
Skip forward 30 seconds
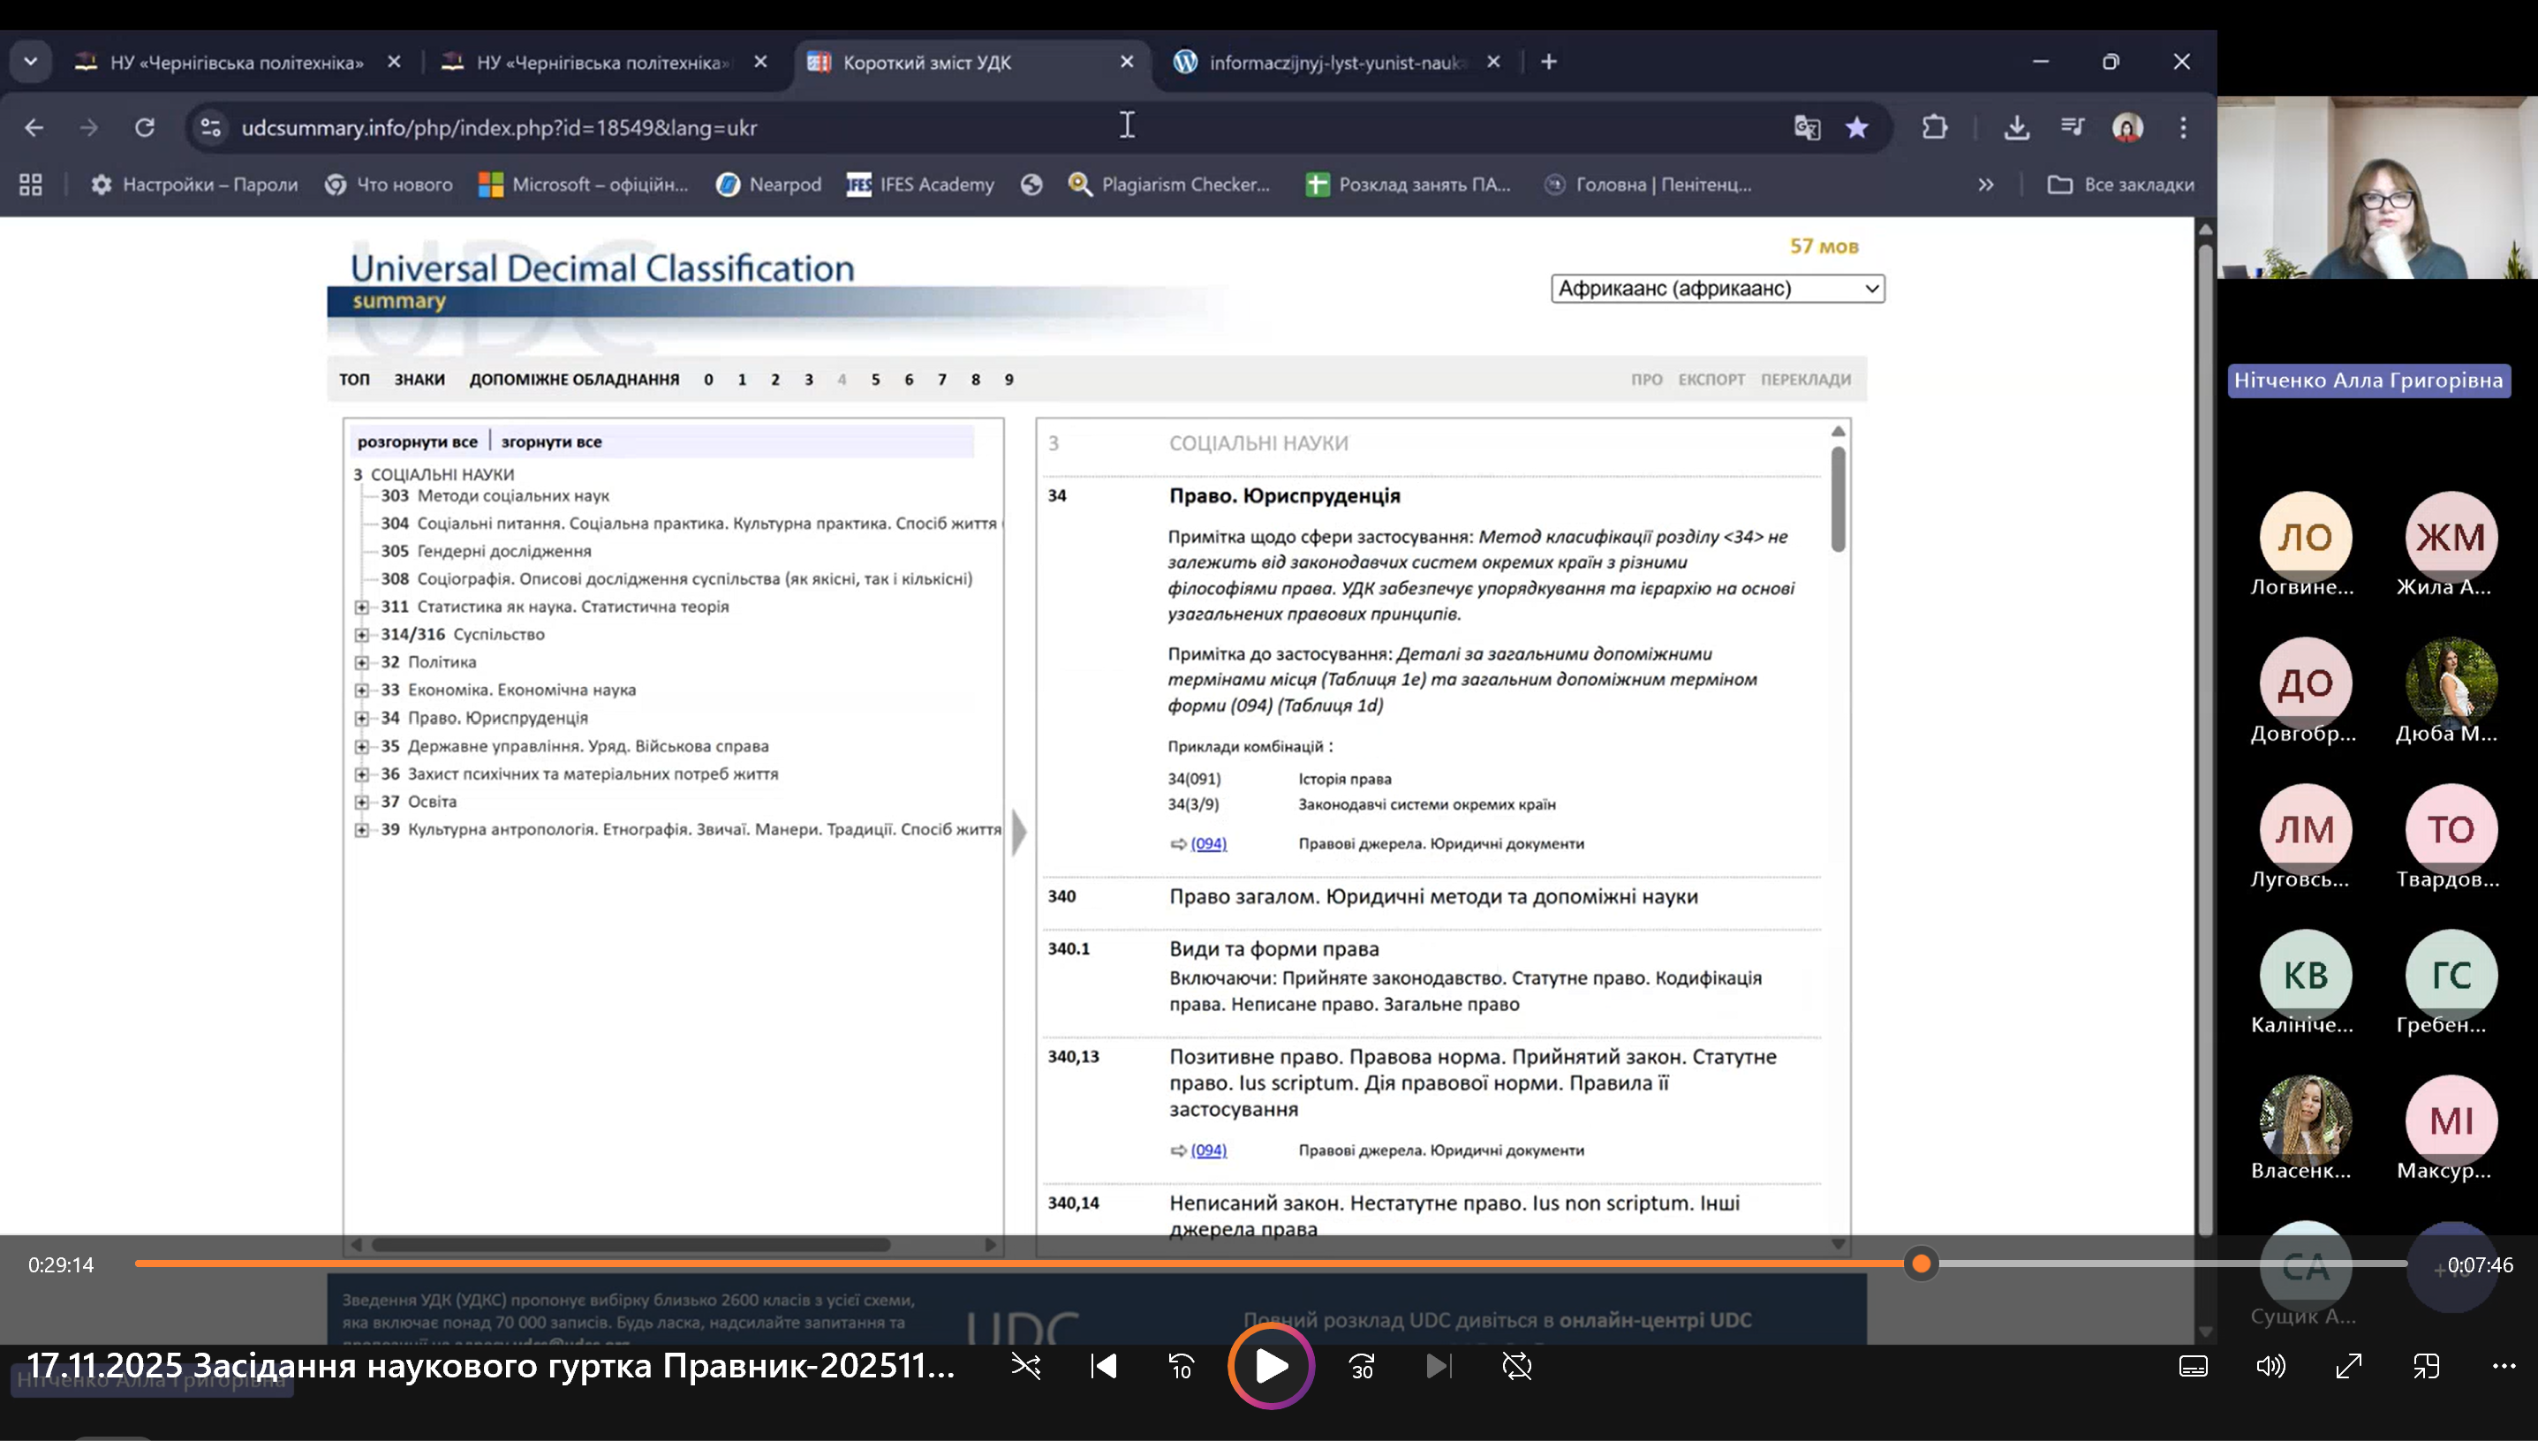pyautogui.click(x=1362, y=1367)
